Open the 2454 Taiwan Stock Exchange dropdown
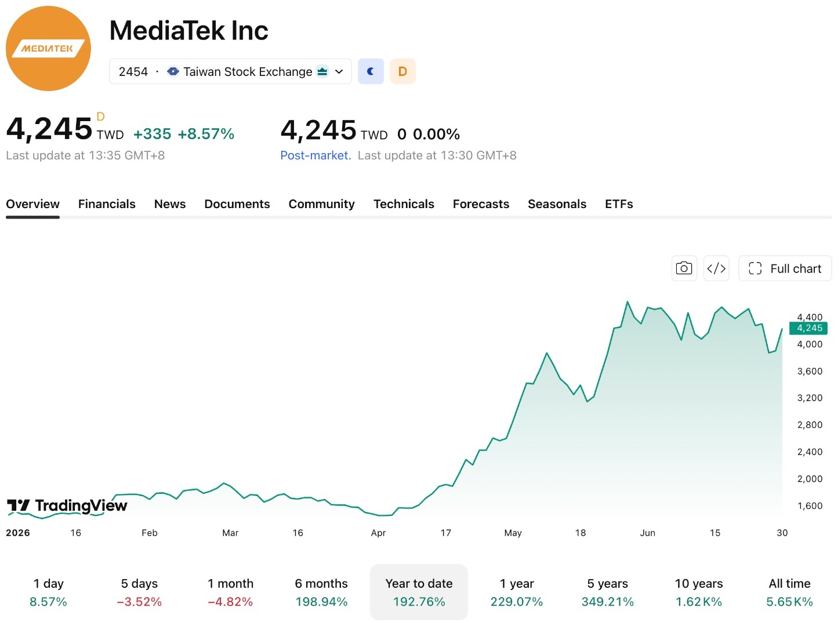The image size is (838, 626). click(230, 71)
